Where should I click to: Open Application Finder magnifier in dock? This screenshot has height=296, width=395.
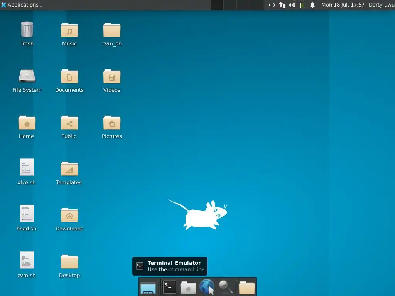click(225, 287)
